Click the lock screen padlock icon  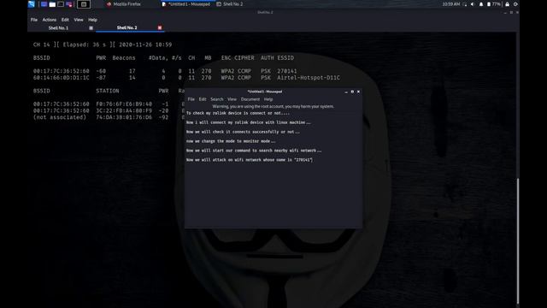pos(507,4)
